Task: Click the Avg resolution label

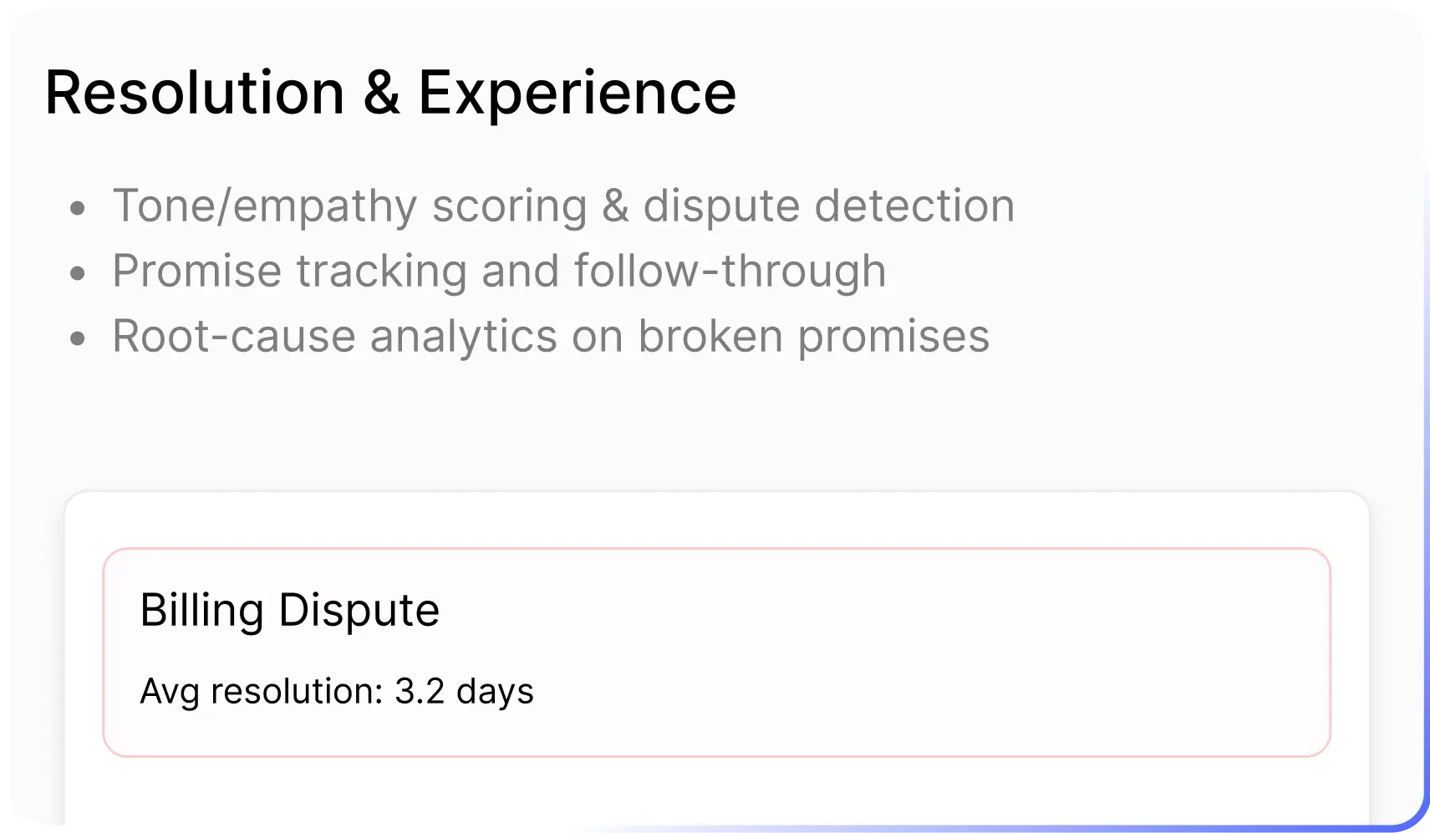Action: tap(261, 692)
